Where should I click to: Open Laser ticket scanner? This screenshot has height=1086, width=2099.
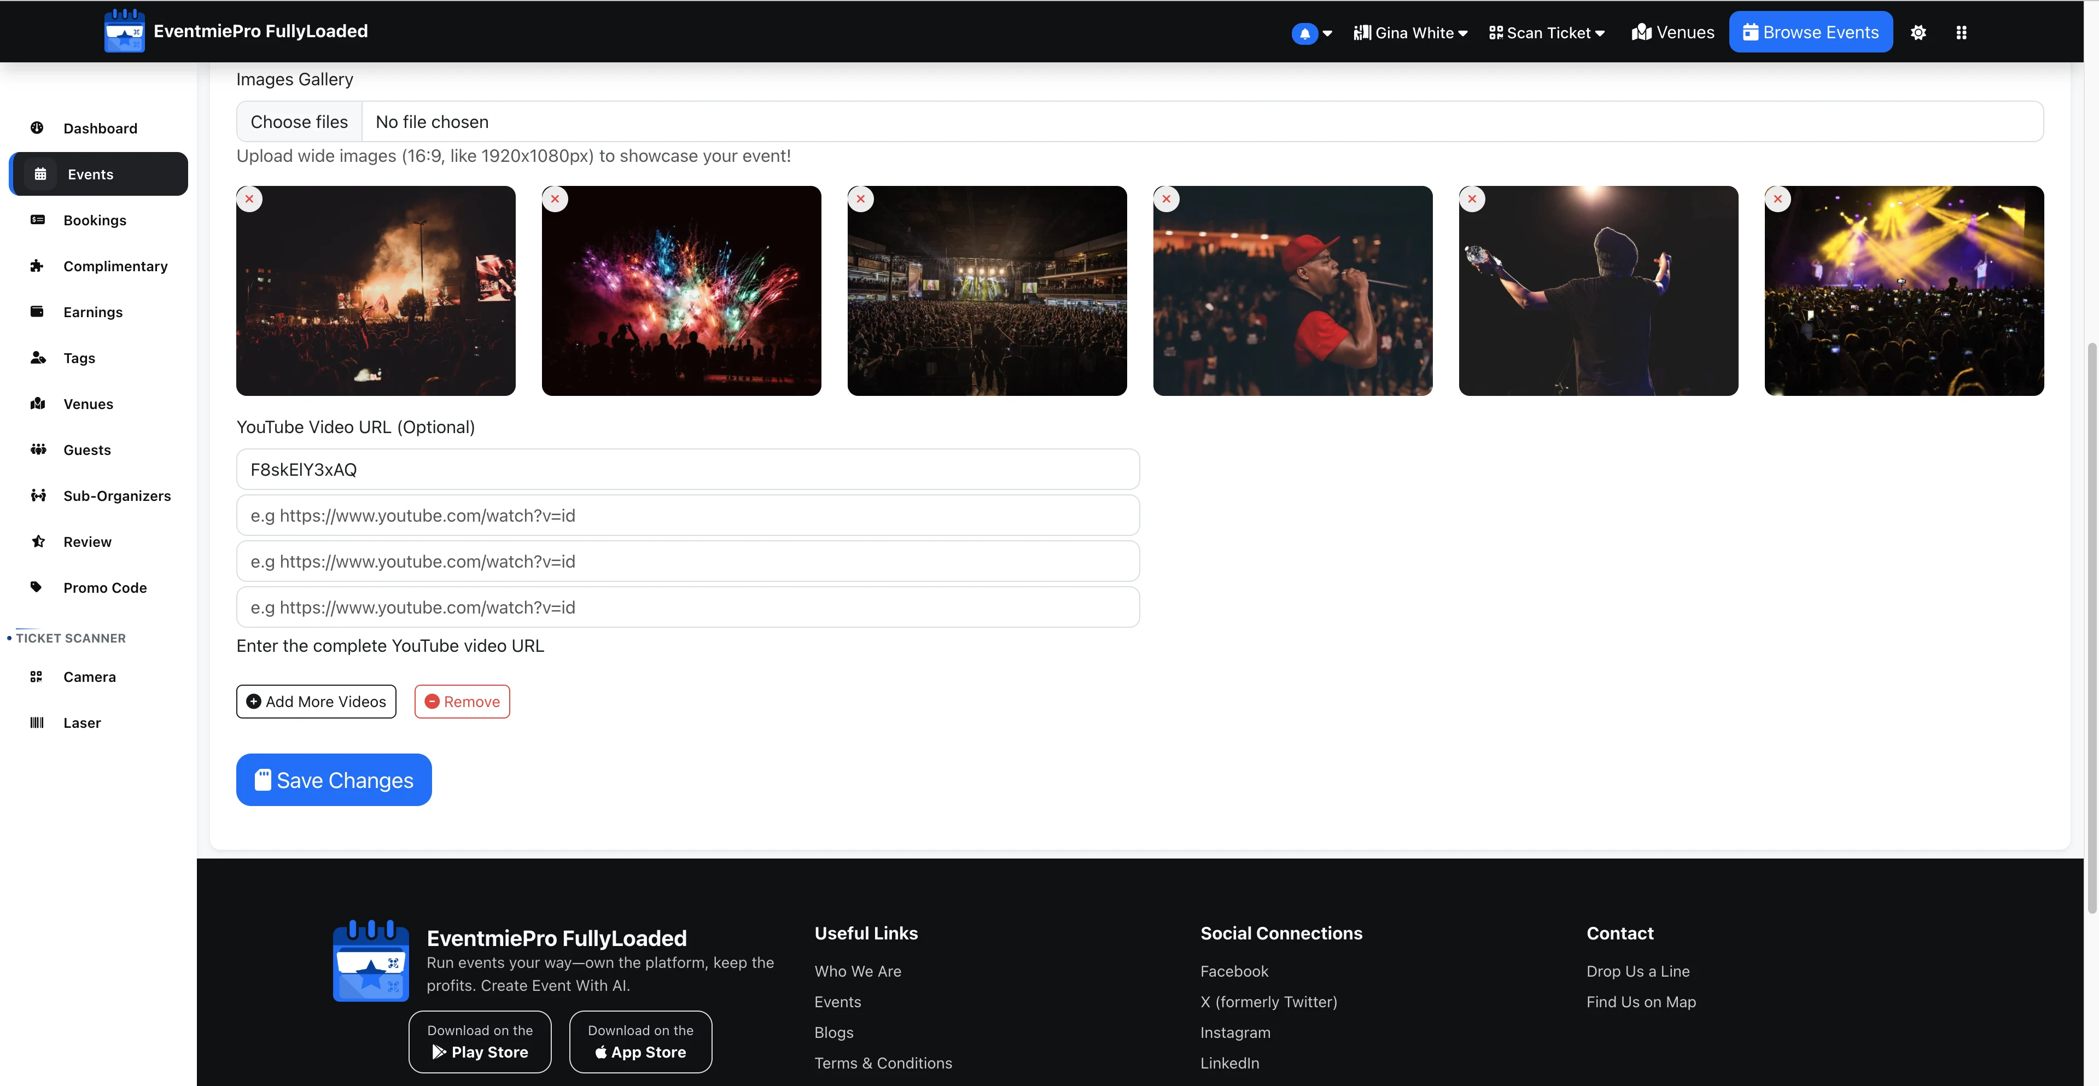point(98,723)
